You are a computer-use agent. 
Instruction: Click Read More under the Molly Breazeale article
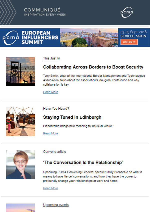pyautogui.click(x=50, y=188)
